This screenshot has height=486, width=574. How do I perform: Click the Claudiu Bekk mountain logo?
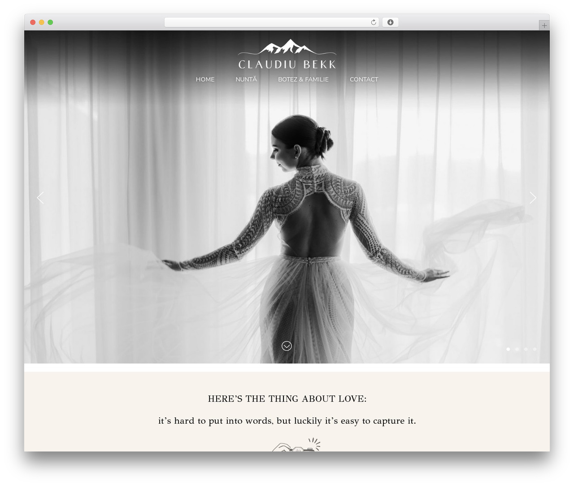[x=287, y=54]
